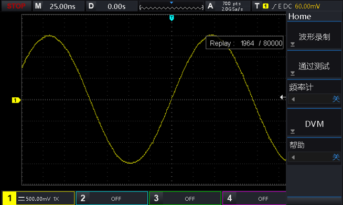Expand the 通过测试 pass test submenu

coord(293,73)
